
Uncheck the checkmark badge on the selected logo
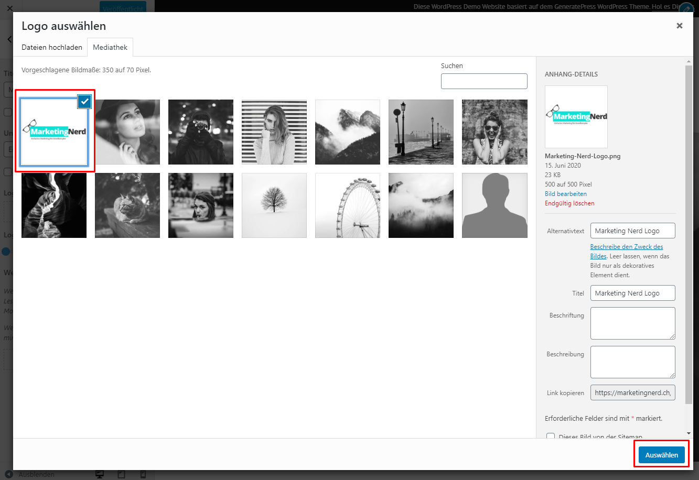click(84, 101)
